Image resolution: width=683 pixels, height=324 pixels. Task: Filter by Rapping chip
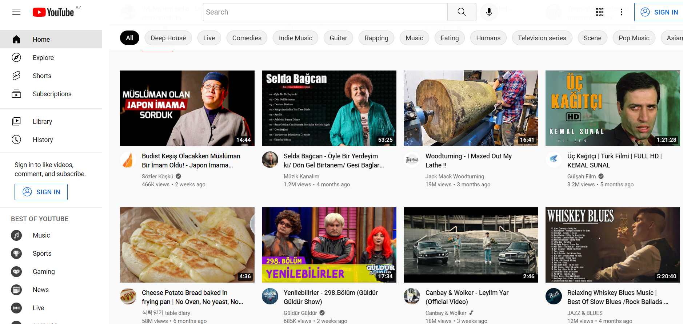click(x=376, y=38)
